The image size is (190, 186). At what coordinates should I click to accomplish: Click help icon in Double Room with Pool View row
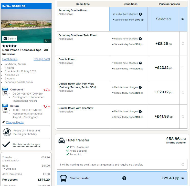coord(140,87)
